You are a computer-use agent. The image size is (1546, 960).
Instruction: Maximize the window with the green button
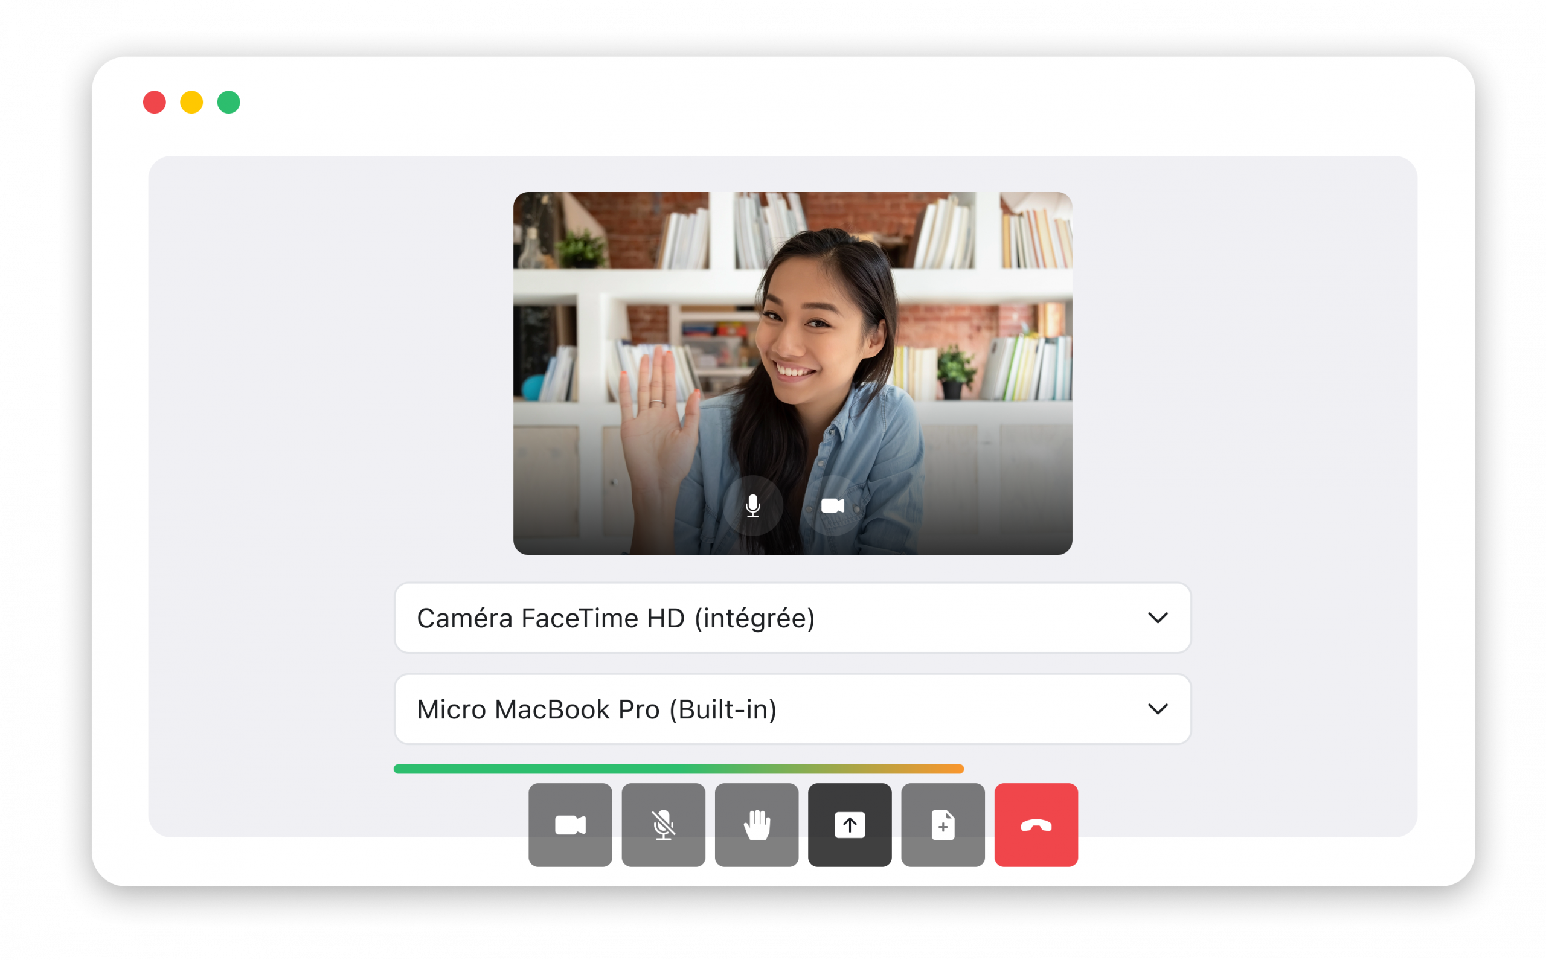(x=228, y=102)
